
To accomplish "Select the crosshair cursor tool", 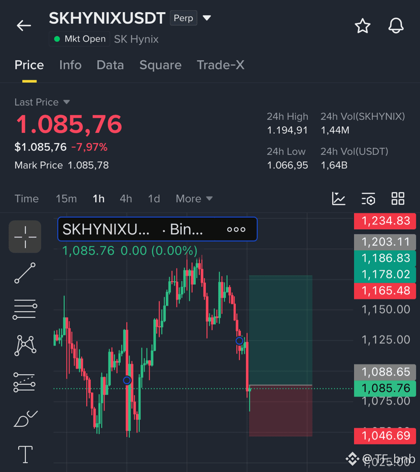I will tap(25, 237).
